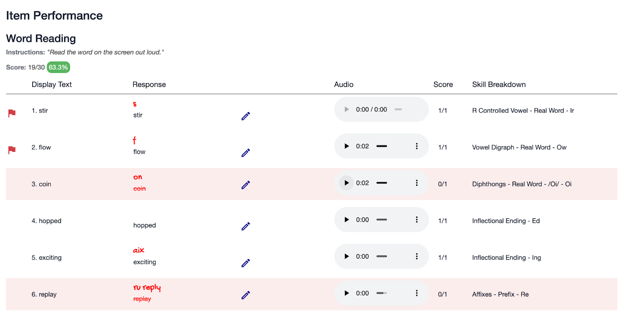The height and width of the screenshot is (312, 622).
Task: Play the audio for coin
Action: coord(346,183)
